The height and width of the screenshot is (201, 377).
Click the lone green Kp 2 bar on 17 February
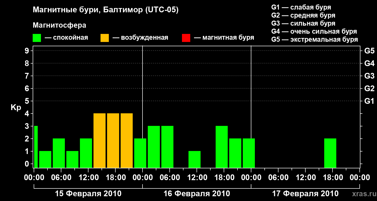click(x=330, y=153)
